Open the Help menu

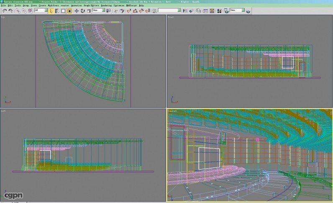pos(141,5)
